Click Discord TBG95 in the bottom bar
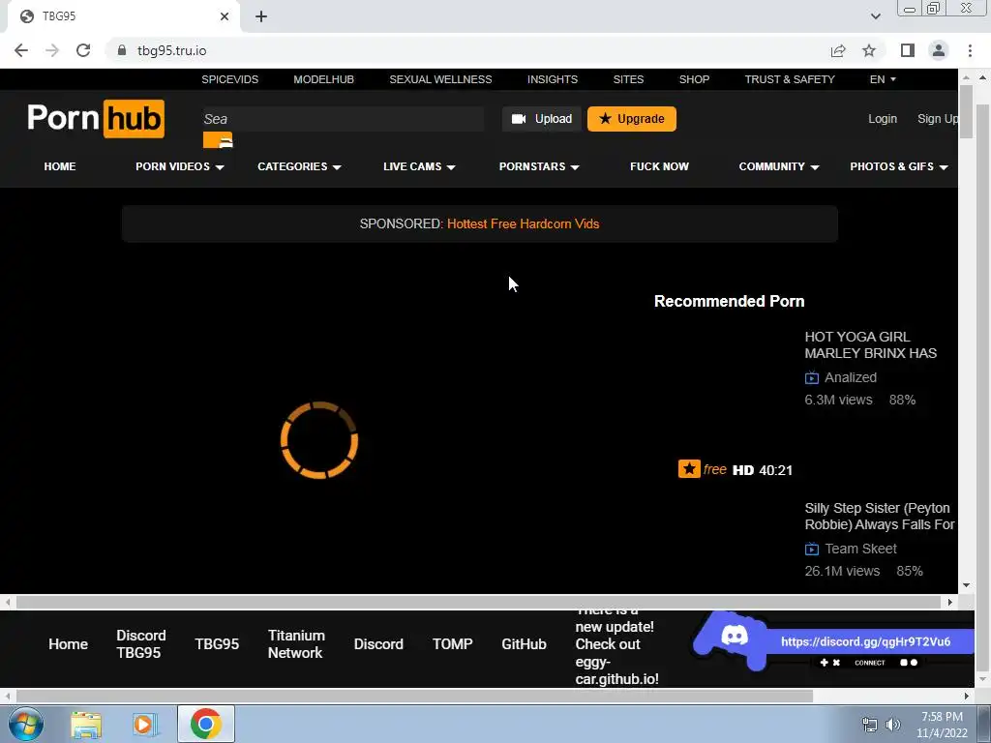The height and width of the screenshot is (743, 991). [140, 644]
